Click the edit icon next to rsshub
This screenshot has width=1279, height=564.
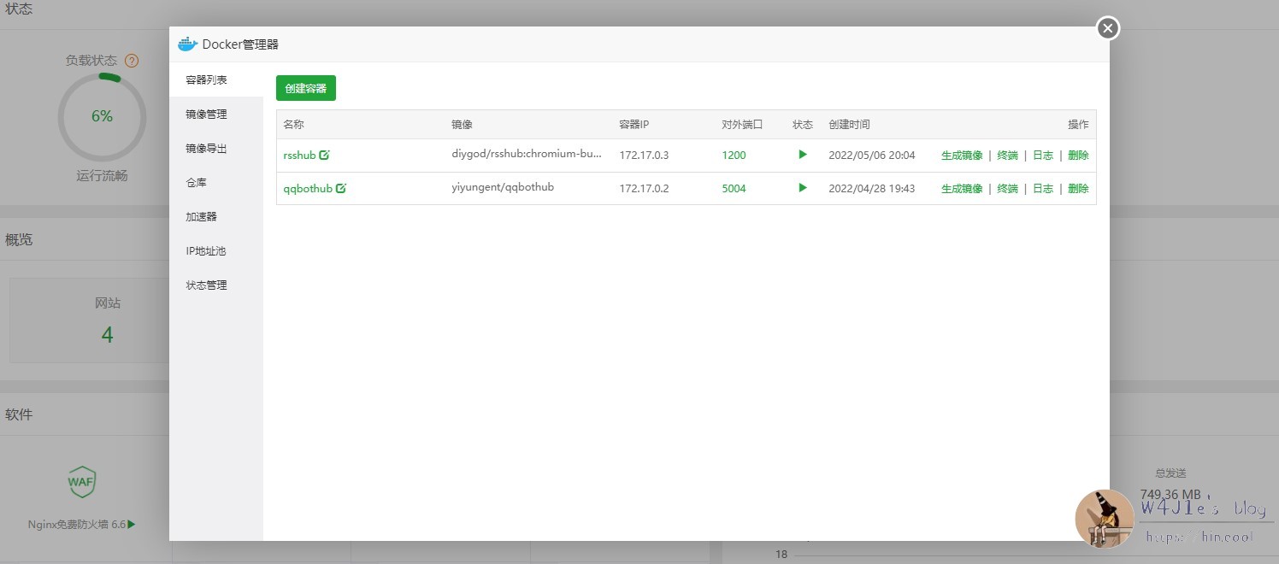tap(325, 156)
